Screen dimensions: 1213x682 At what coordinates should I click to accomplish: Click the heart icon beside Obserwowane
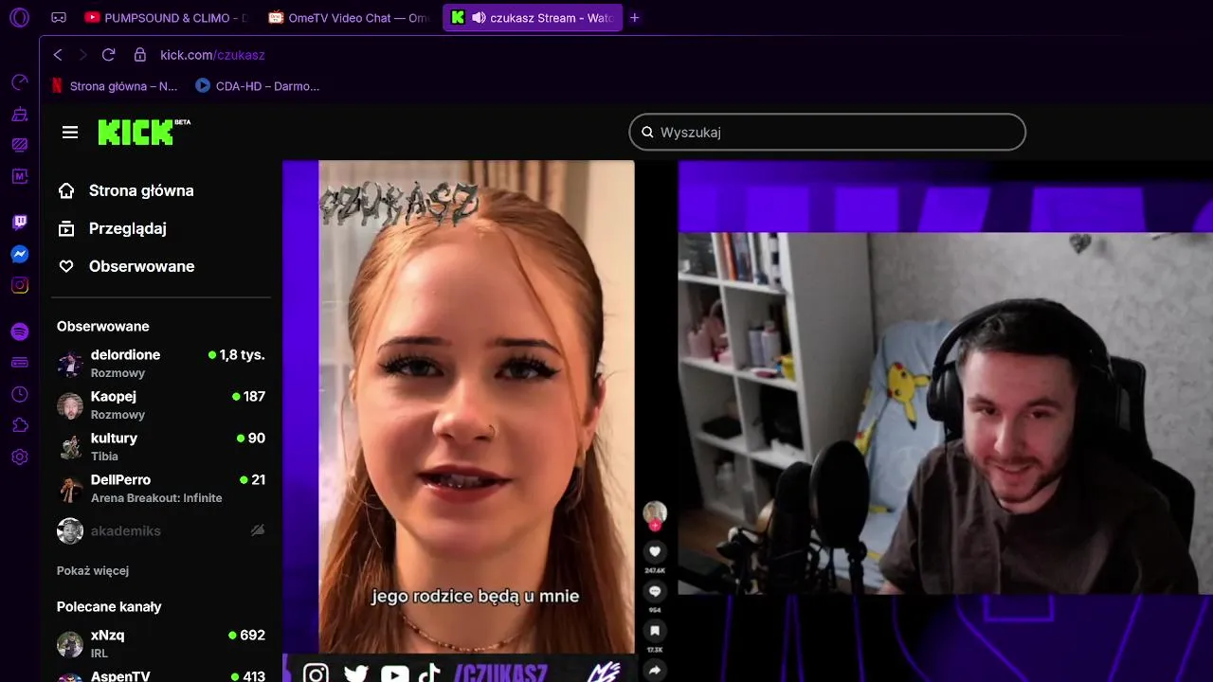66,266
